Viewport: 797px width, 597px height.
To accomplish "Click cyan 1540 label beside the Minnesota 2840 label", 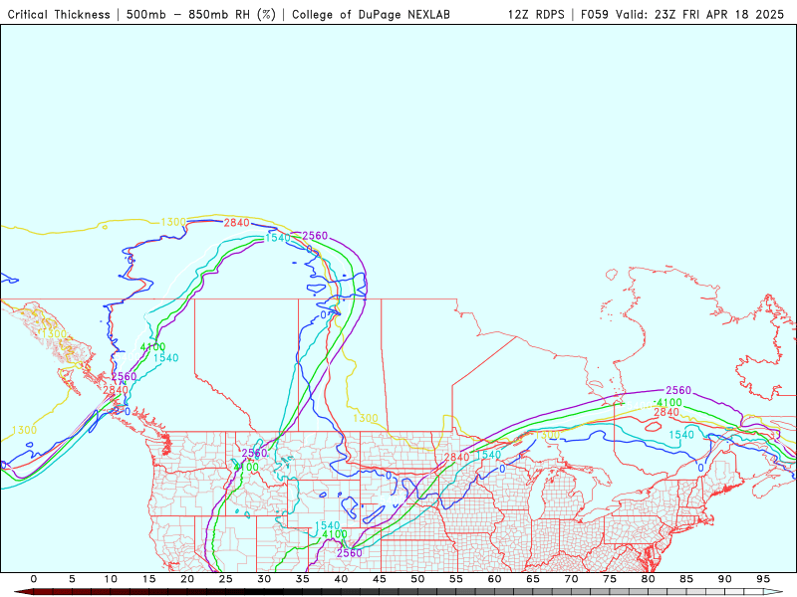I will click(x=488, y=455).
